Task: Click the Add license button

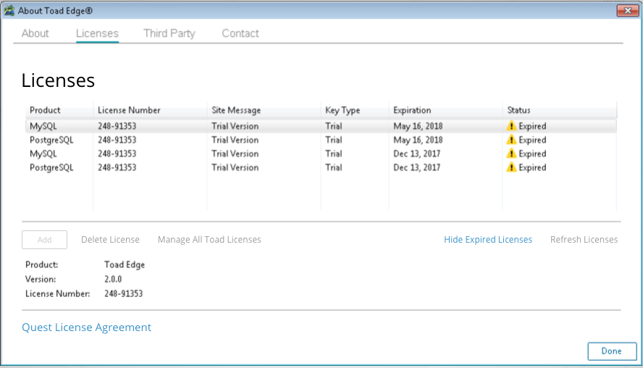Action: coord(44,240)
